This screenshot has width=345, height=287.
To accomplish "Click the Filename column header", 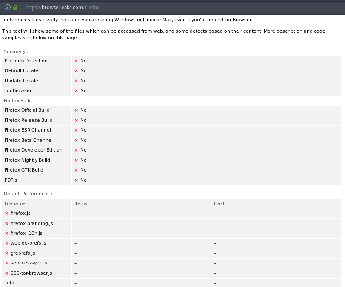I will pos(15,203).
